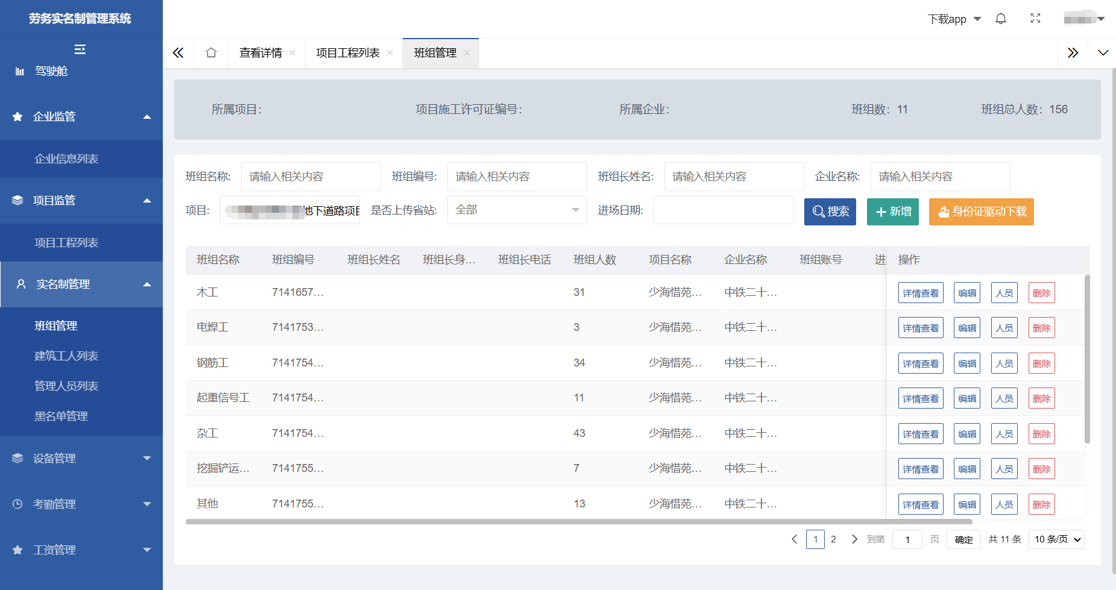Screen dimensions: 1116x590
Task: Click the 设备管理 database icon
Action: point(16,458)
